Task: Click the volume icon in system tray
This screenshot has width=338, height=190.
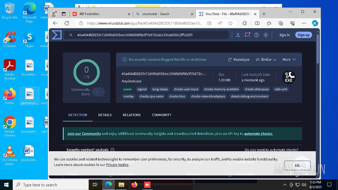Action: [x=304, y=185]
